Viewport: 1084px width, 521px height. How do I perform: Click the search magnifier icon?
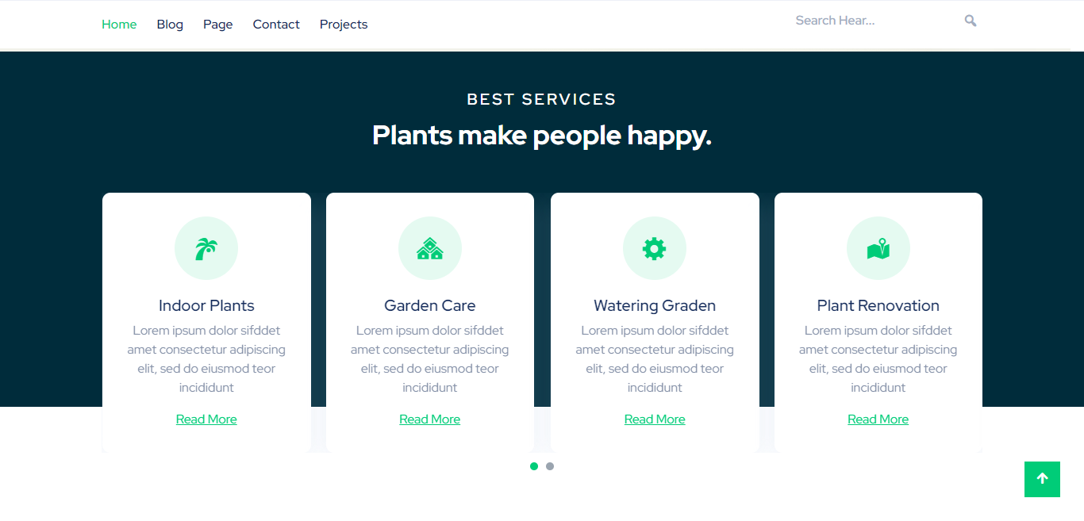(970, 21)
